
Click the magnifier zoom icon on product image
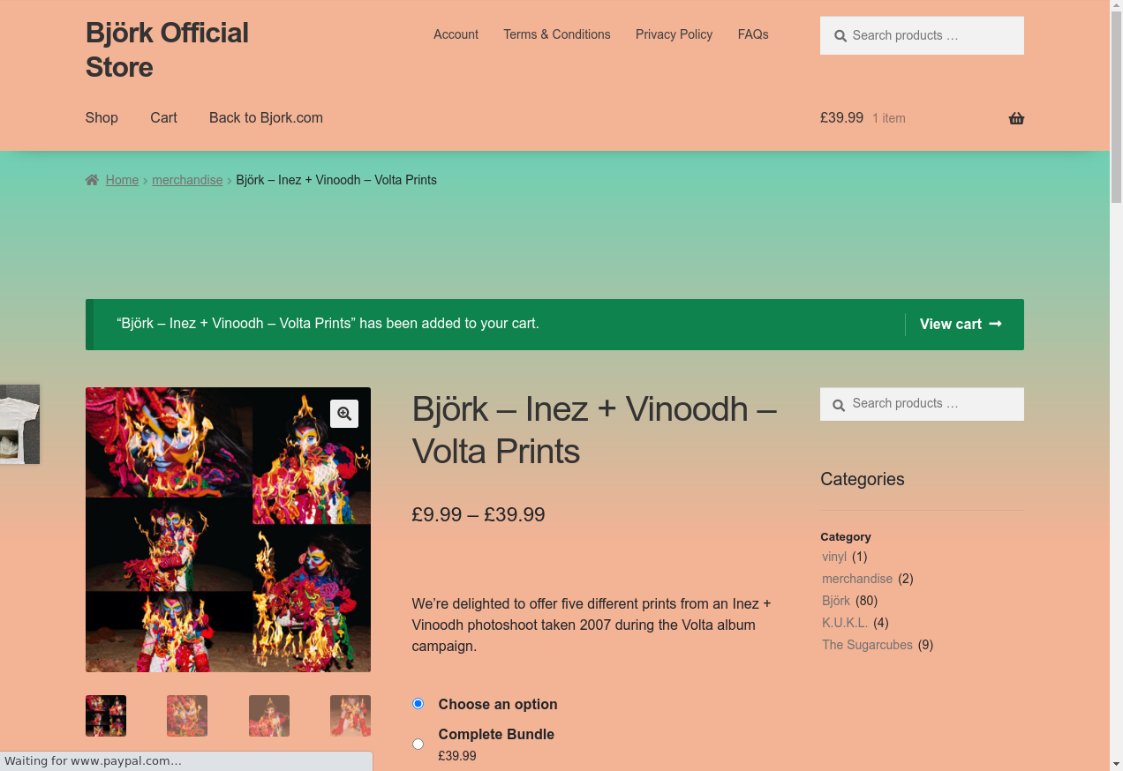(x=344, y=414)
